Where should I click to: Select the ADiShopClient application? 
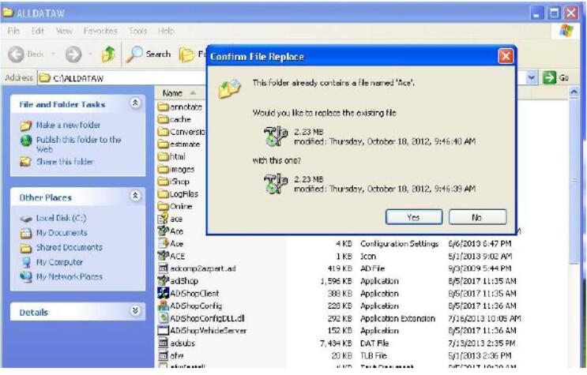tap(188, 294)
